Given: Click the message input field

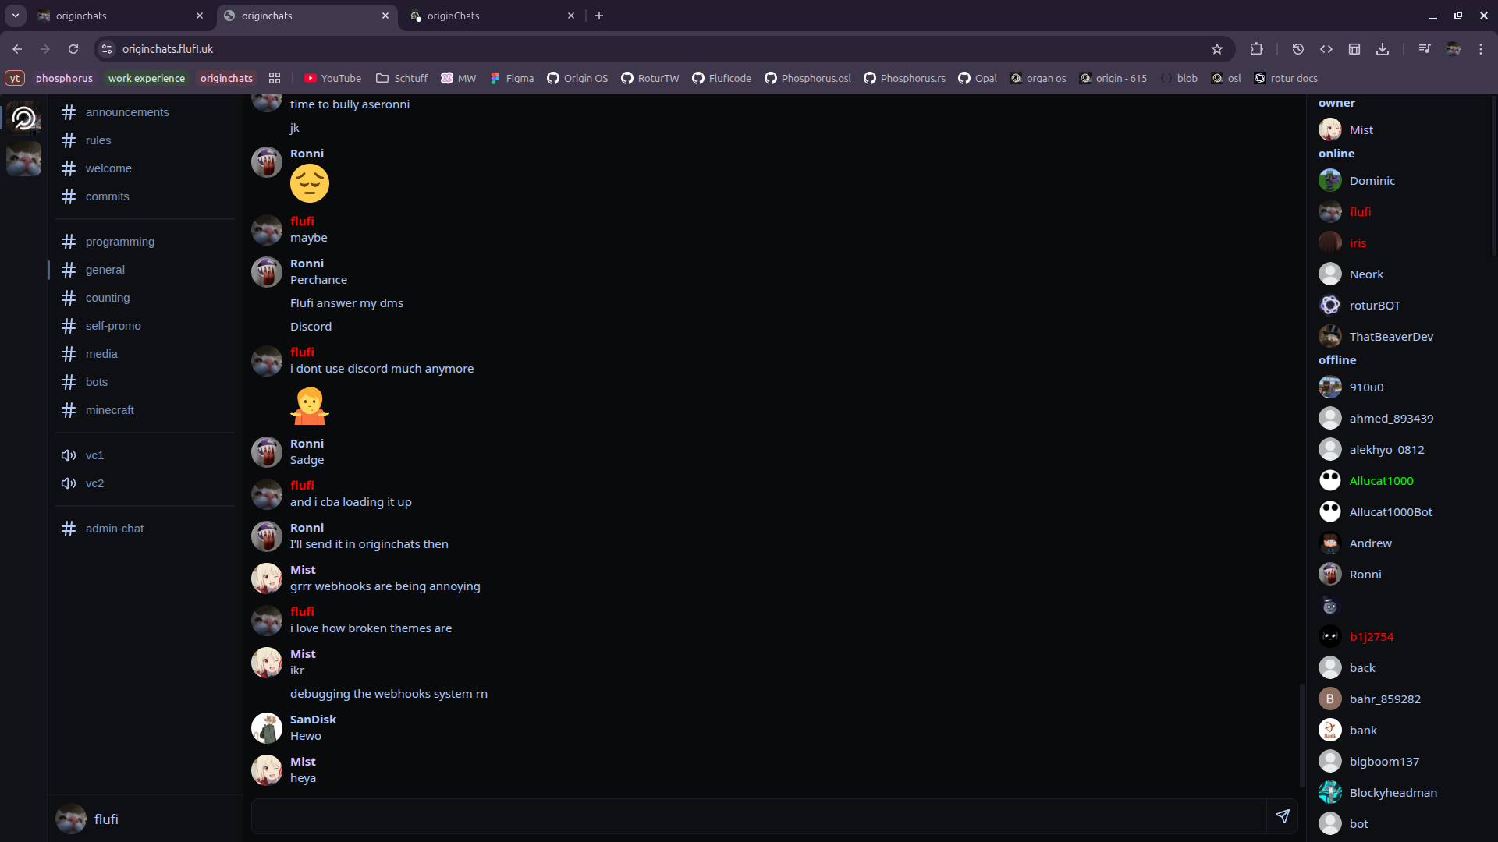Looking at the screenshot, I should pyautogui.click(x=757, y=816).
